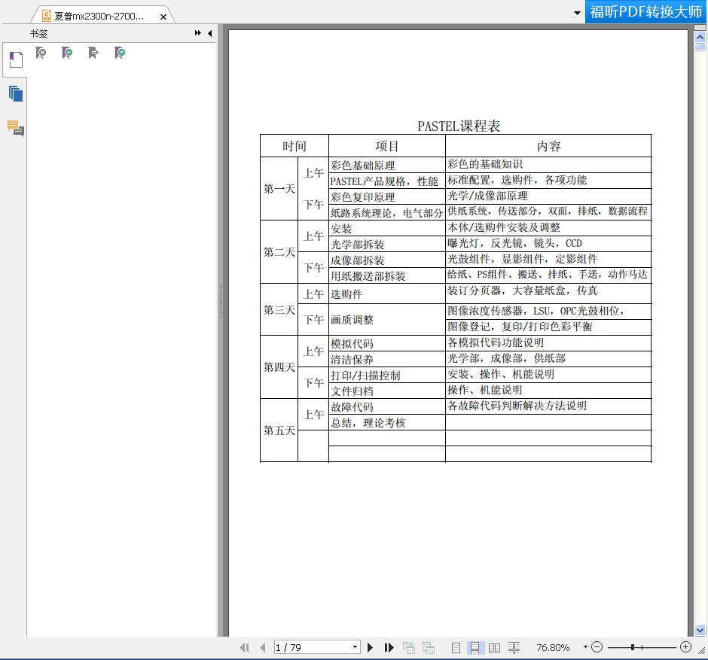Jump to the last page

(389, 647)
